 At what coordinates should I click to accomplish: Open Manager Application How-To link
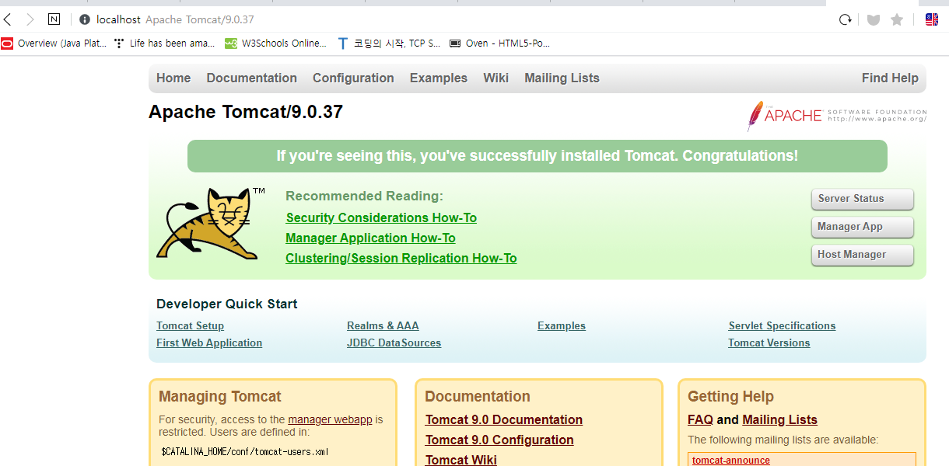370,238
